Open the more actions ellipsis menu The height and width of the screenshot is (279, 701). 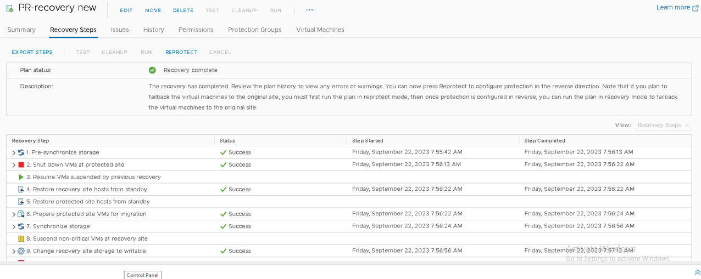[309, 10]
